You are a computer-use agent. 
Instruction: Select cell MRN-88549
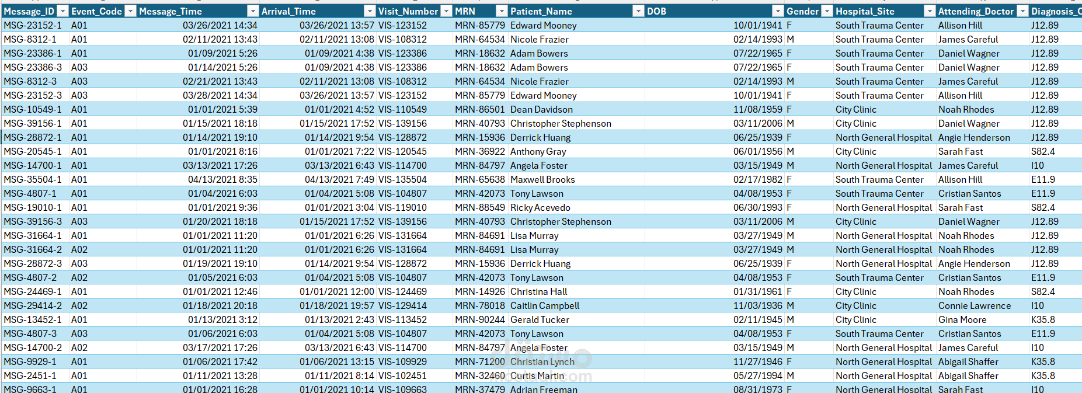tap(480, 207)
